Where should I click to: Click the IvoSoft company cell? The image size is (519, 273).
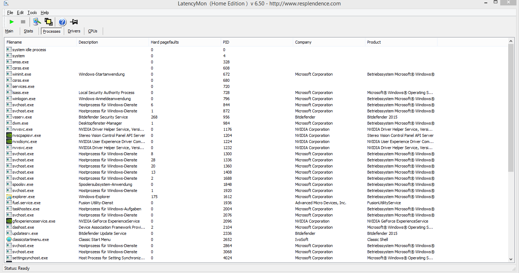(x=302, y=240)
